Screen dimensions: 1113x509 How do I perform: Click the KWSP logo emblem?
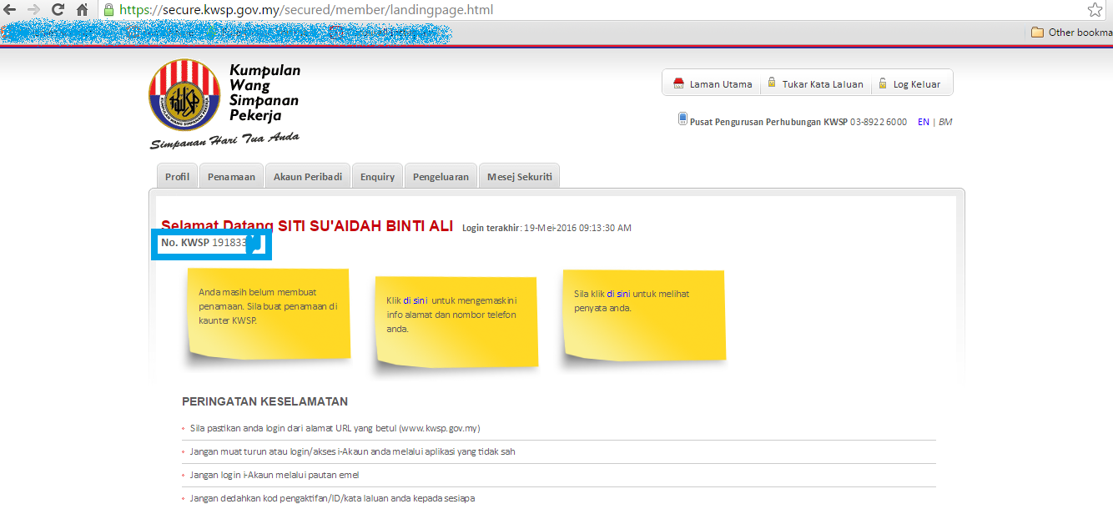[x=185, y=94]
